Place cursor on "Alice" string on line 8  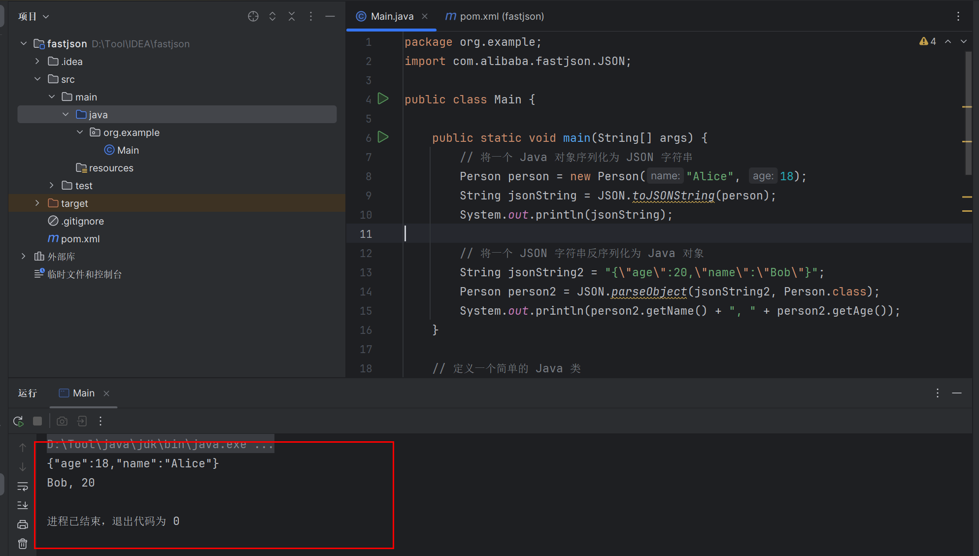tap(710, 176)
